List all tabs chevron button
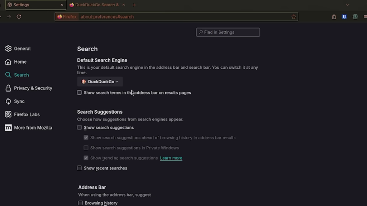This screenshot has height=206, width=367. coord(348,5)
